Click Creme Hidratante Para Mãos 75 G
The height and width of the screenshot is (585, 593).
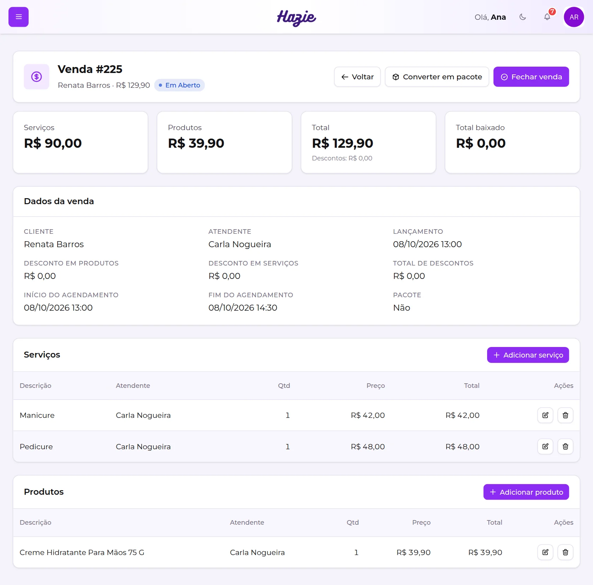click(x=82, y=553)
